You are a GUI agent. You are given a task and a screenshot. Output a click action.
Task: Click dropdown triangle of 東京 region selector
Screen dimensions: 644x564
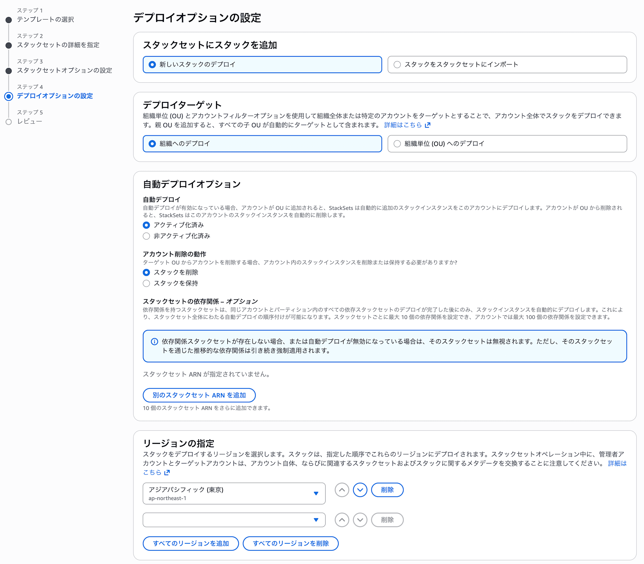(316, 493)
